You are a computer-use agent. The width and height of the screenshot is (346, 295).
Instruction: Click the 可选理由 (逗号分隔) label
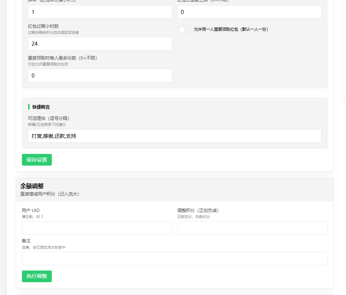[49, 118]
